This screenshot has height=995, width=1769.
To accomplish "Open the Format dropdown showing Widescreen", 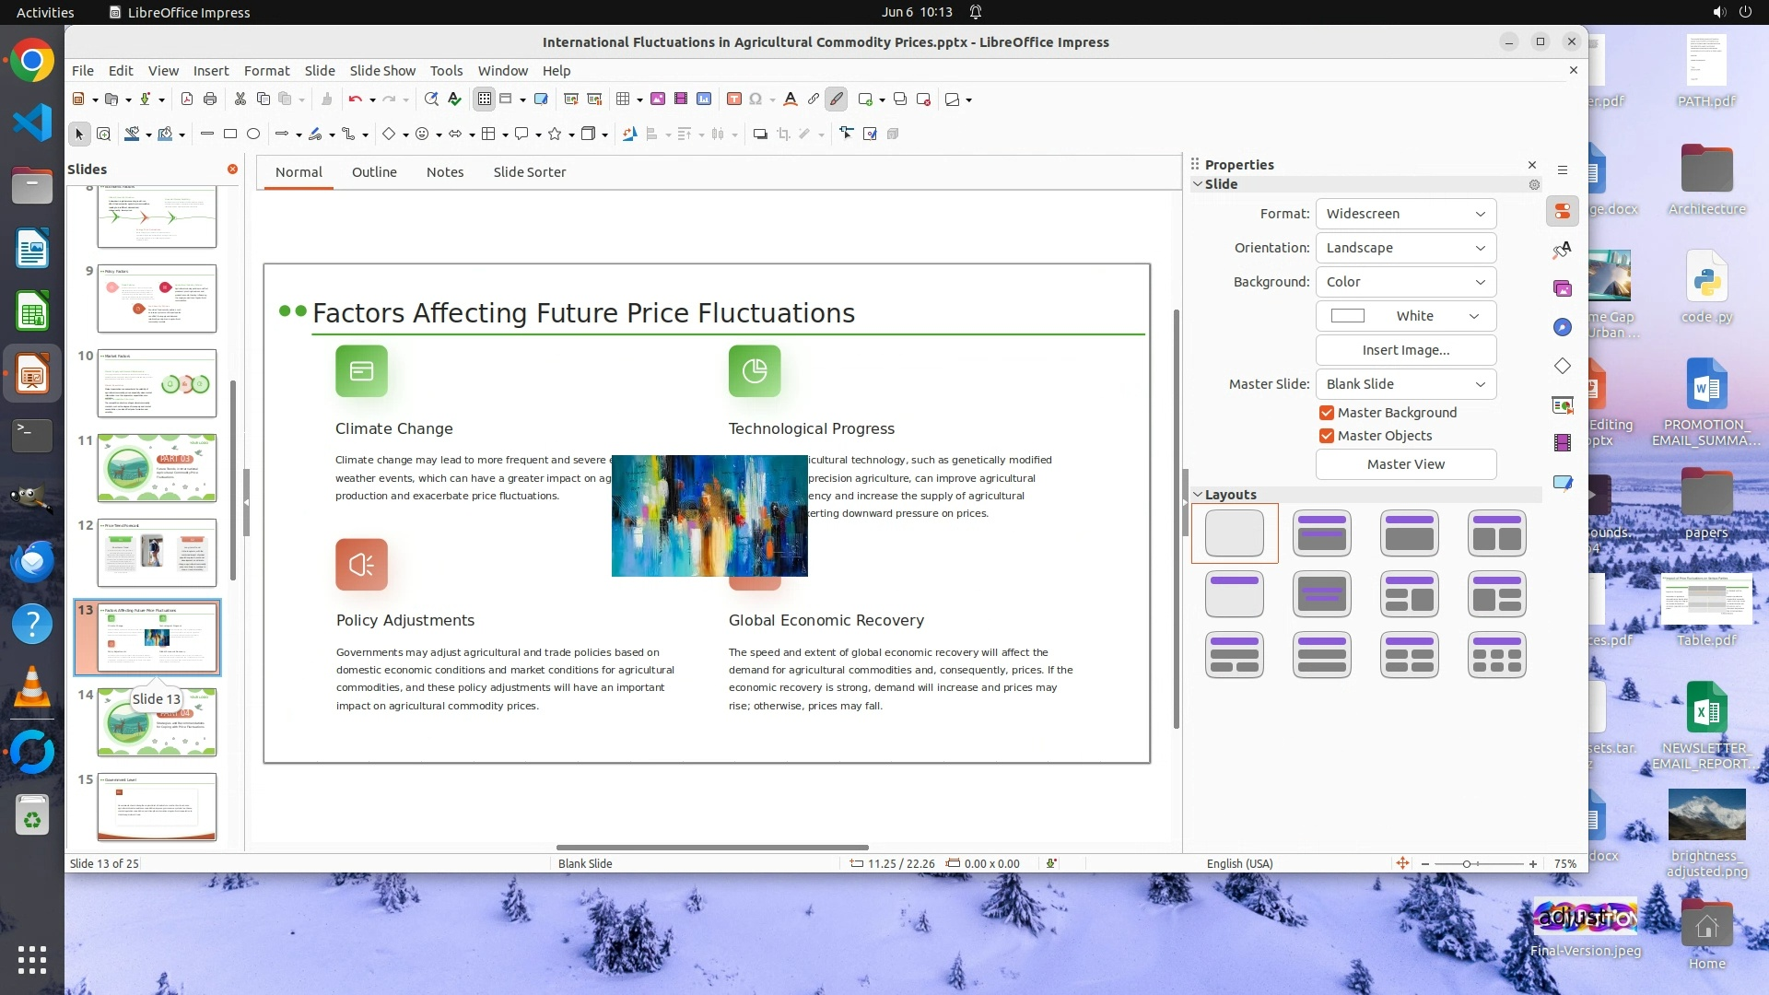I will tap(1405, 214).
